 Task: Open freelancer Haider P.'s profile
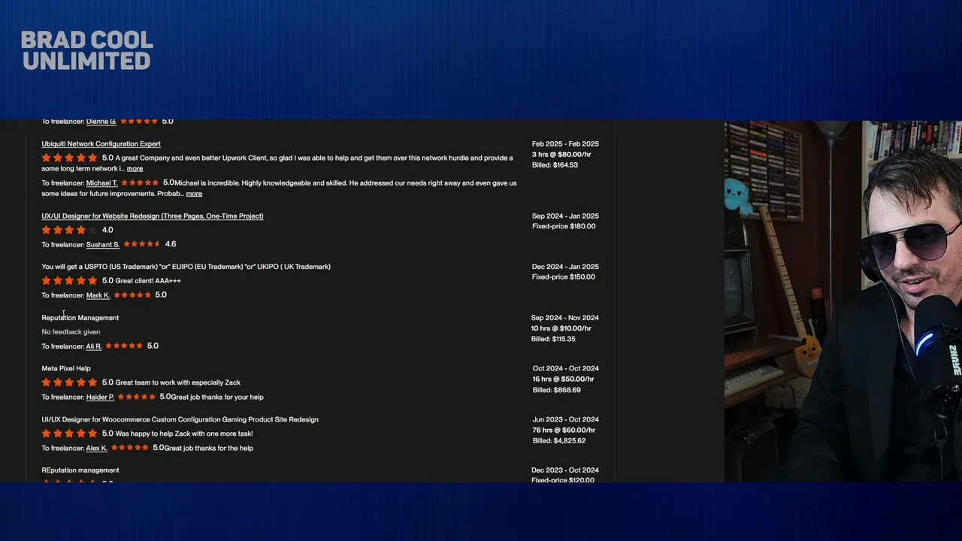[x=100, y=397]
